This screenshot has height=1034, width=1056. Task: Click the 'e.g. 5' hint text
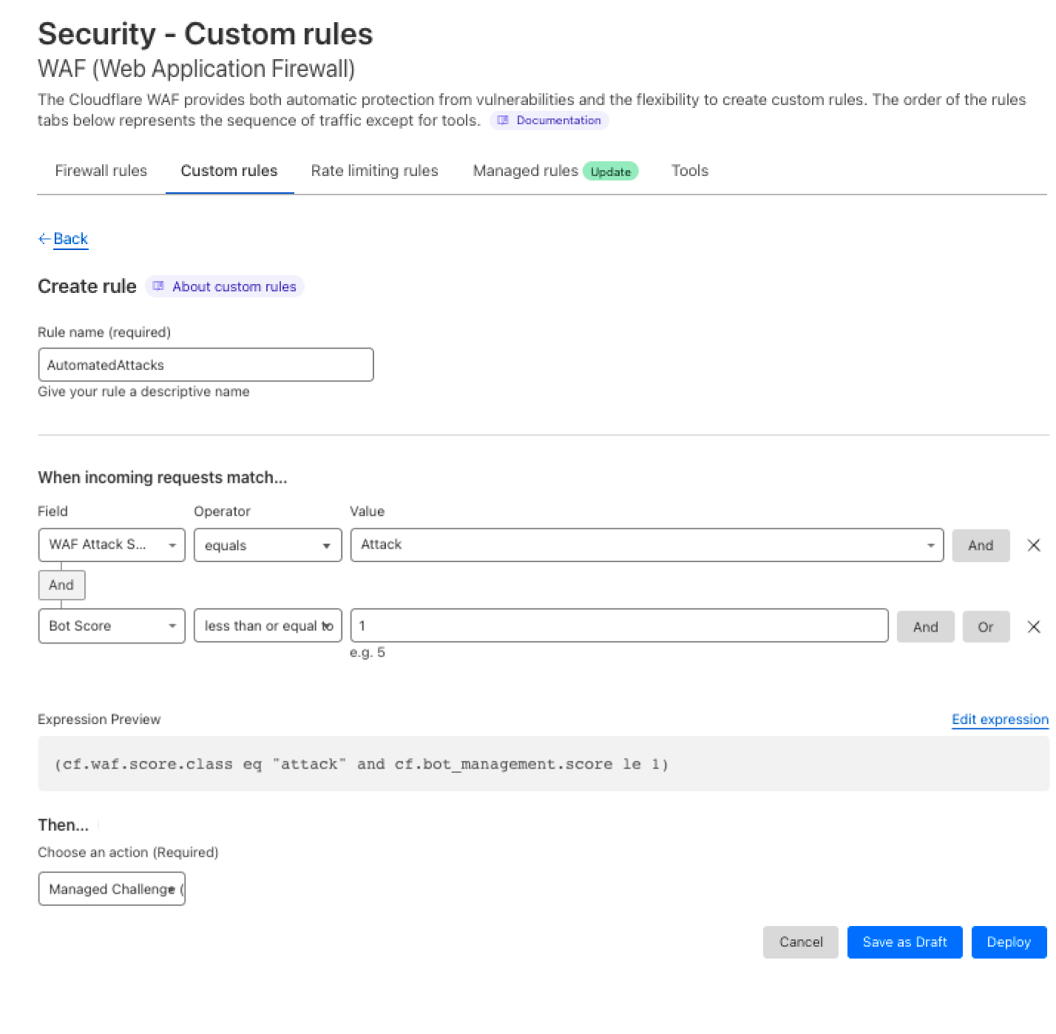(x=368, y=652)
